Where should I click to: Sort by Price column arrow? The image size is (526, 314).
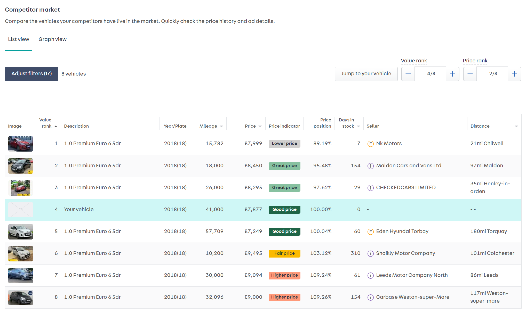(x=260, y=126)
